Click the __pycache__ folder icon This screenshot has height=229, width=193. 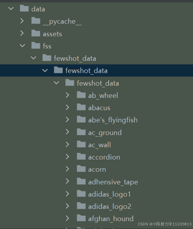click(36, 21)
